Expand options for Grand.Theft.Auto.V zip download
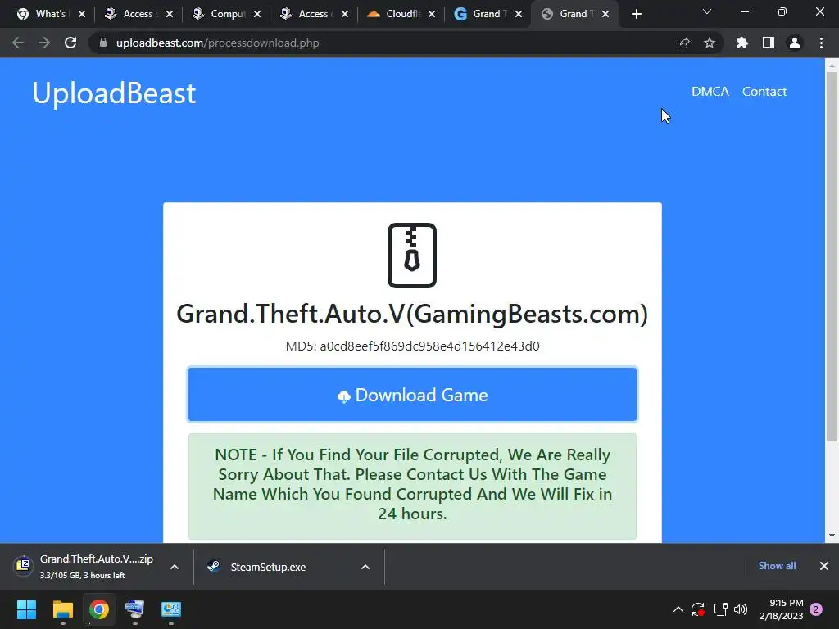Viewport: 839px width, 629px height. [x=175, y=567]
